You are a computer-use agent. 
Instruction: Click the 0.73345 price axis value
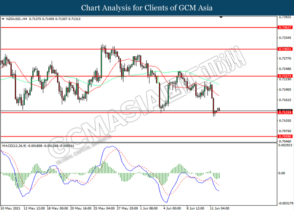(x=285, y=38)
